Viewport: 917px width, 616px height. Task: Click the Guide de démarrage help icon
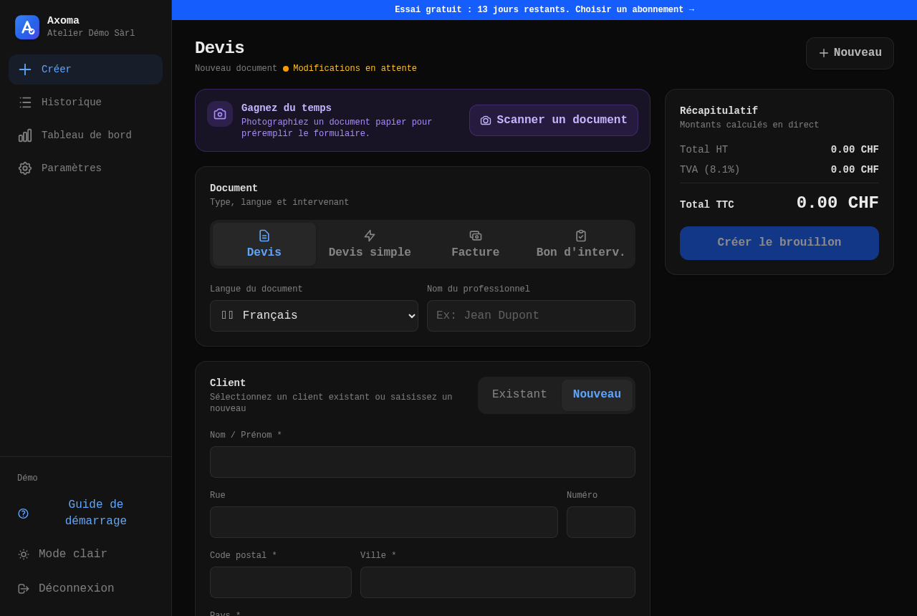(x=23, y=514)
